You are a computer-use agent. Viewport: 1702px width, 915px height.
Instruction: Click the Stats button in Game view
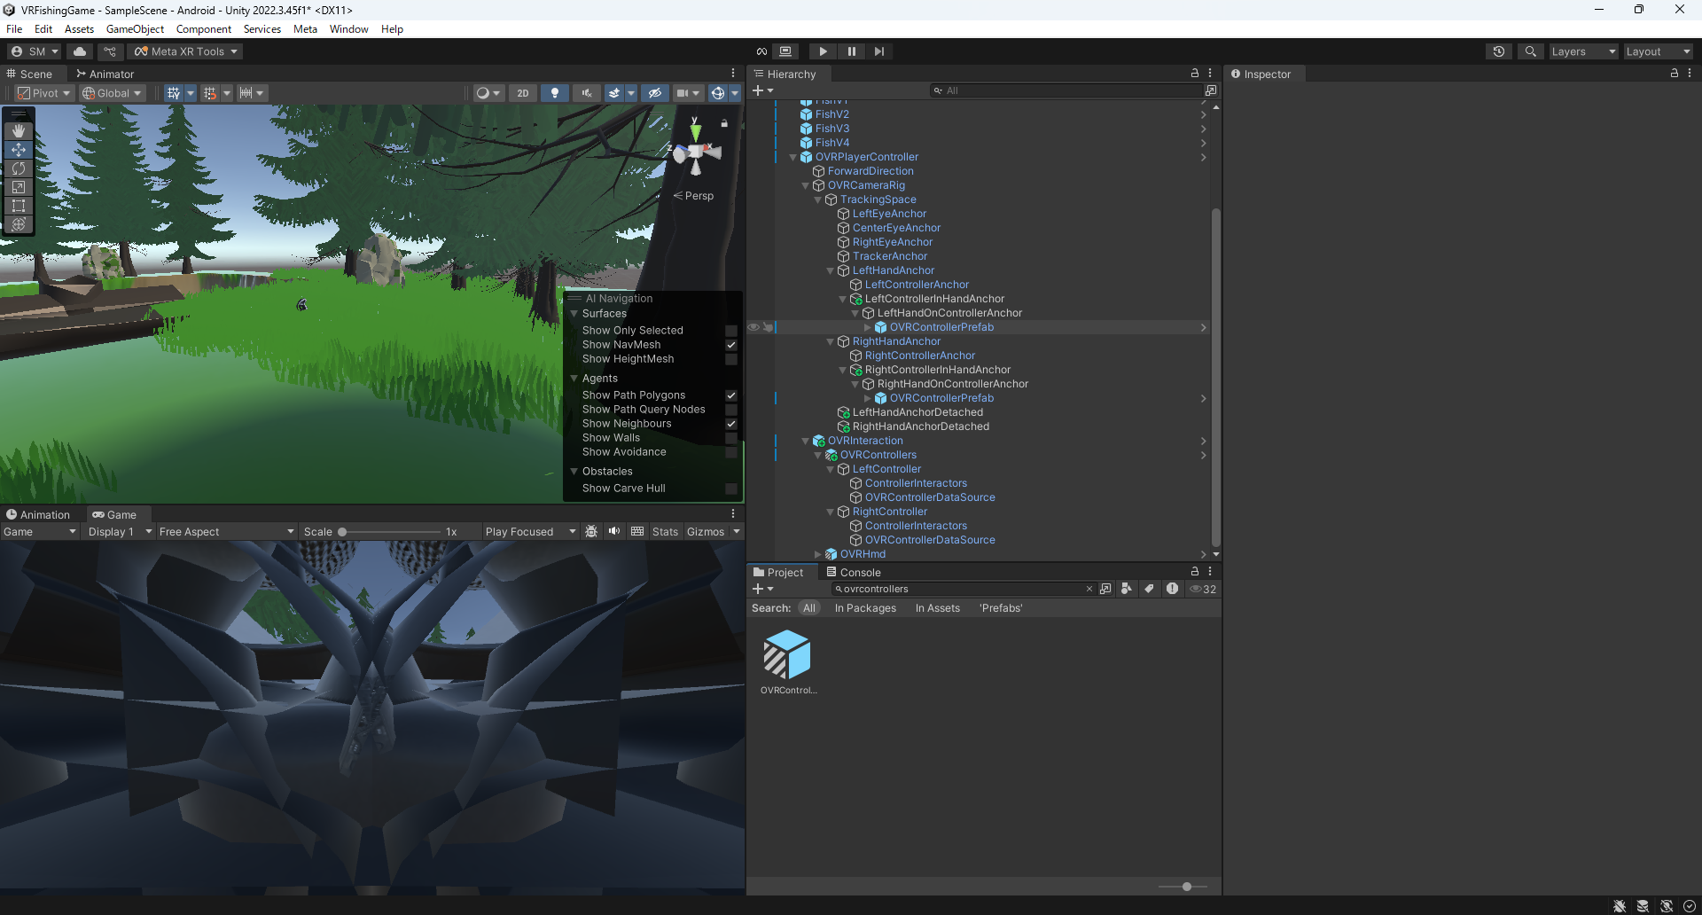[x=665, y=532]
